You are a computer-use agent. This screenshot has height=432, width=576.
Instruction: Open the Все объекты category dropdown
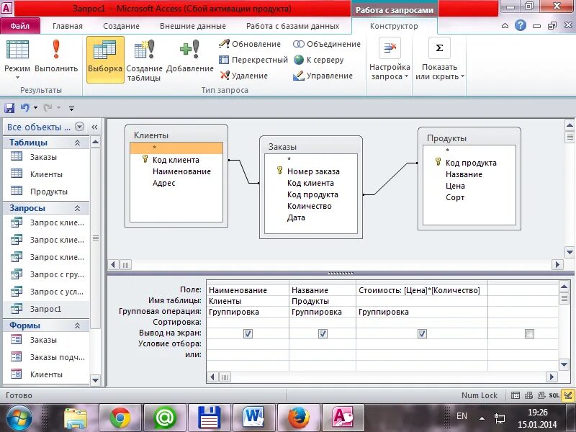pos(79,127)
